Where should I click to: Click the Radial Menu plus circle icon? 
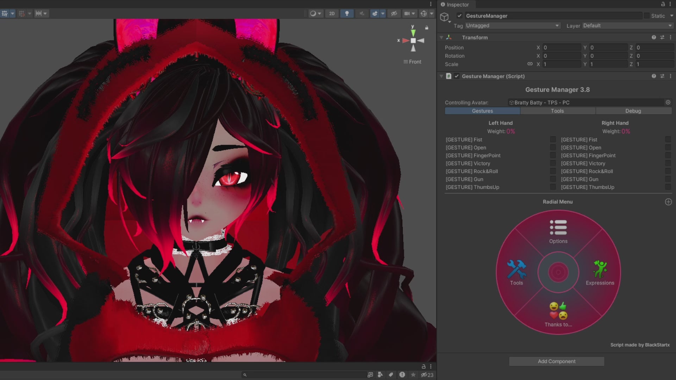(x=668, y=202)
